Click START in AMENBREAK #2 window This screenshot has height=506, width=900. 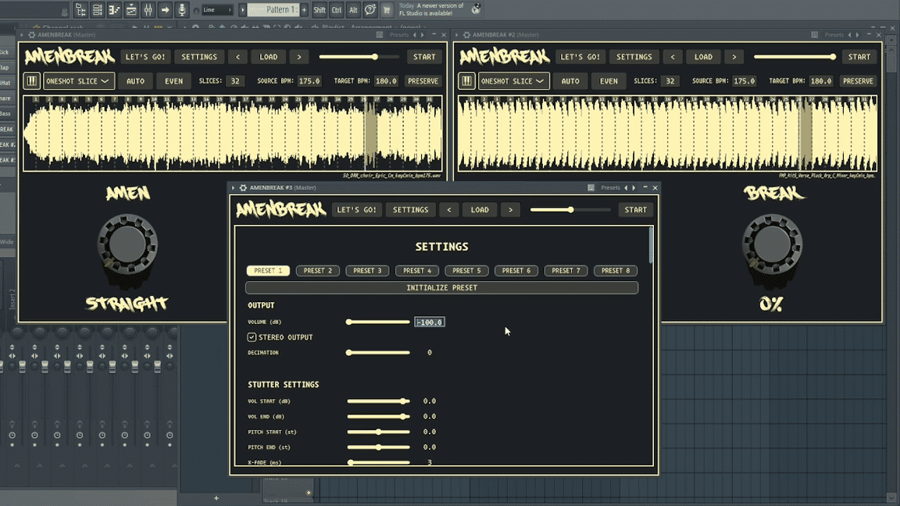859,57
